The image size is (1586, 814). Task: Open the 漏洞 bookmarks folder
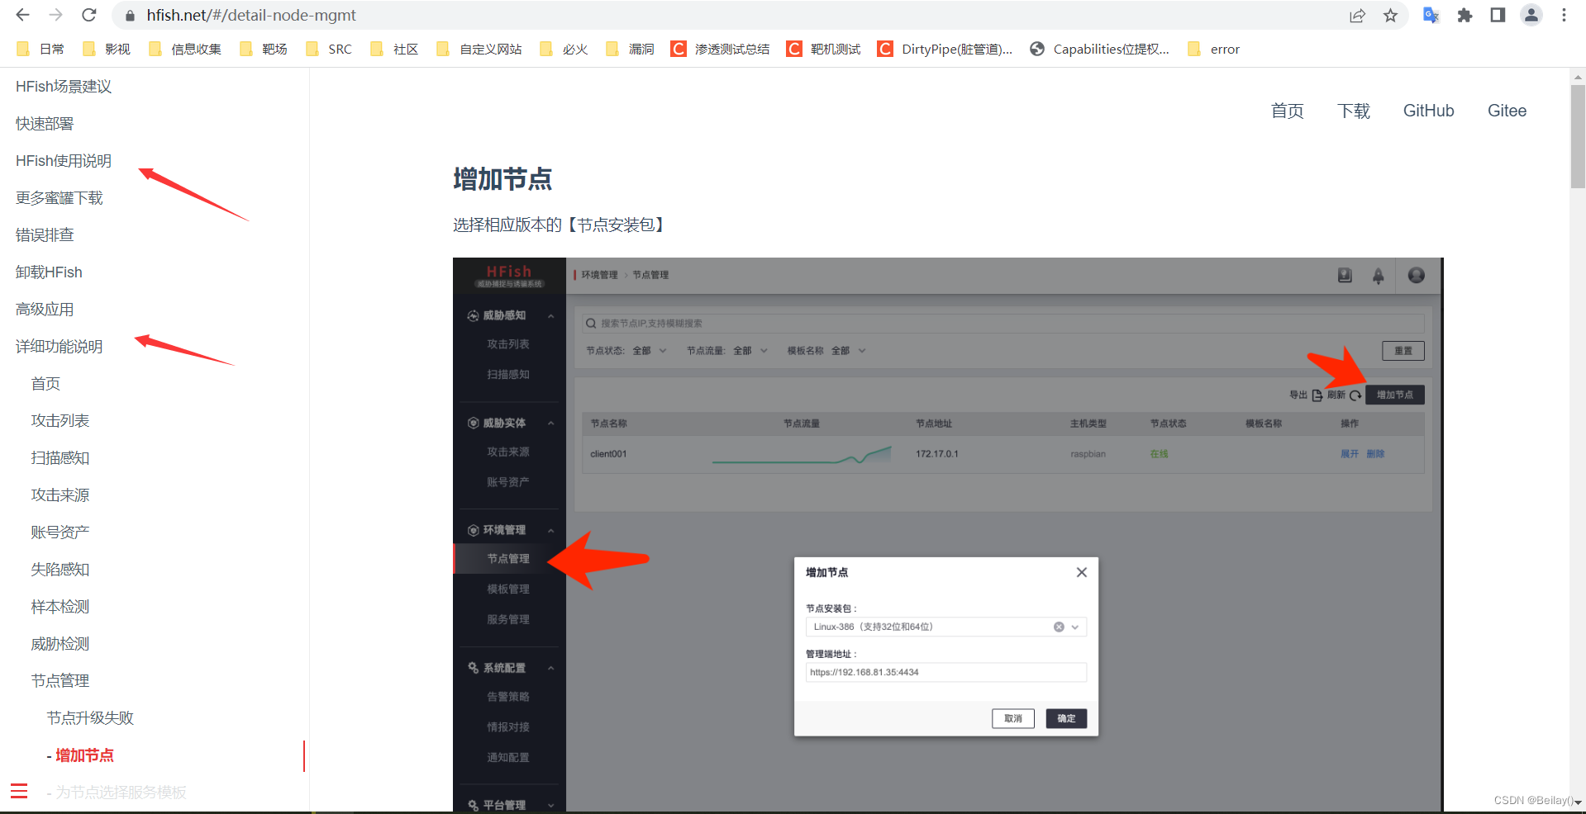point(630,50)
